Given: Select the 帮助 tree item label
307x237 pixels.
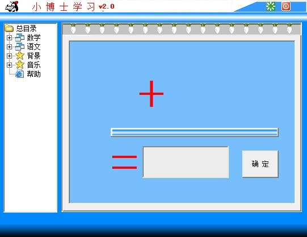Looking at the screenshot, I should coord(33,74).
